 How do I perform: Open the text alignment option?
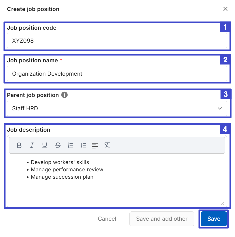[x=95, y=145]
